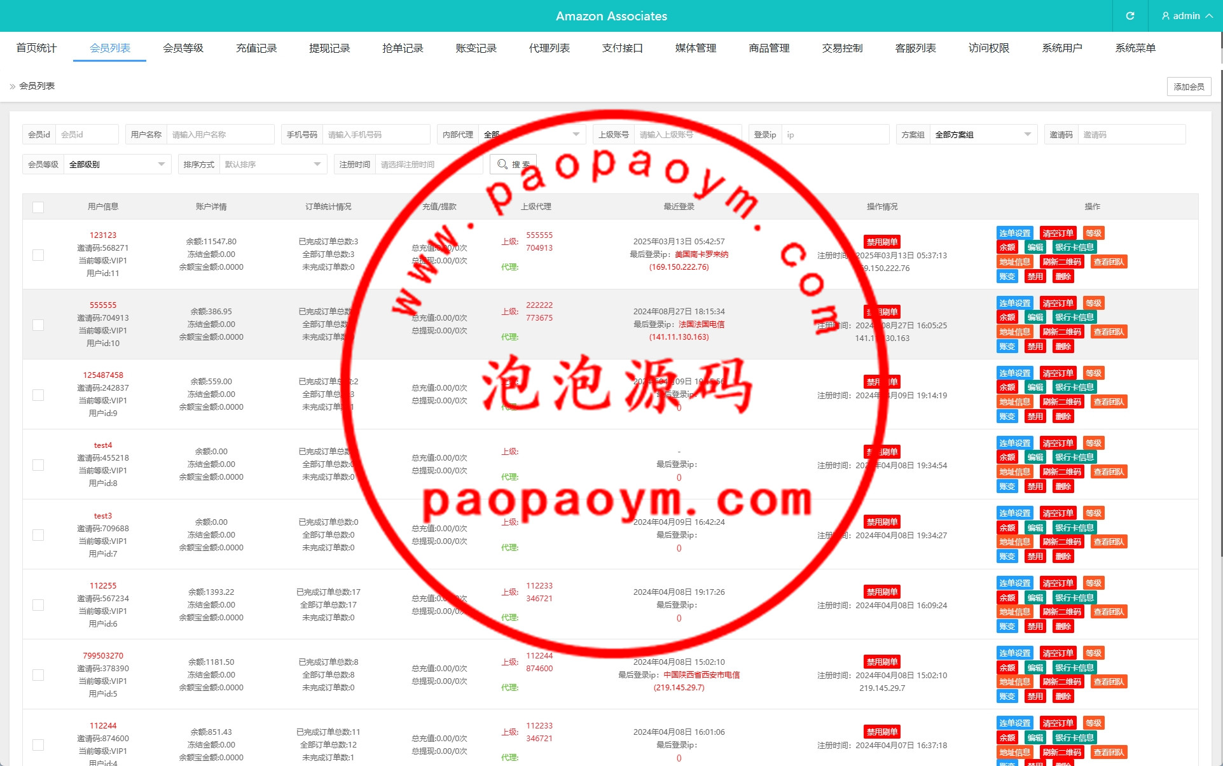Click the 添加会员 button
Image resolution: width=1223 pixels, height=766 pixels.
[x=1189, y=87]
